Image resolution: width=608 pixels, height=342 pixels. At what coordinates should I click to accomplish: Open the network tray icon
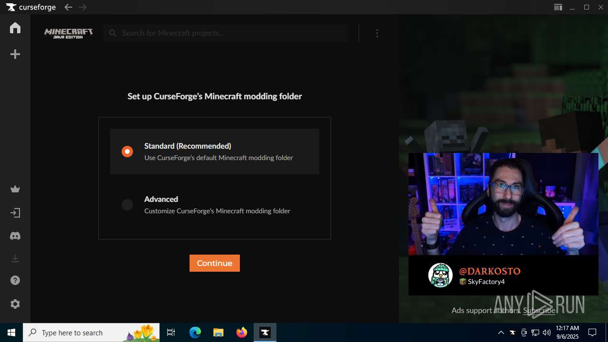pos(535,332)
